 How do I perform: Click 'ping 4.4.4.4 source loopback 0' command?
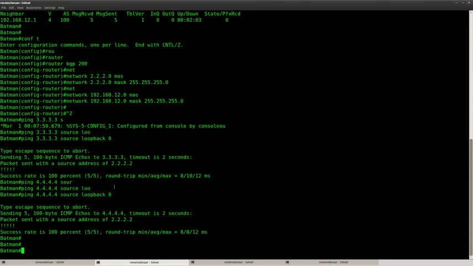56,195
